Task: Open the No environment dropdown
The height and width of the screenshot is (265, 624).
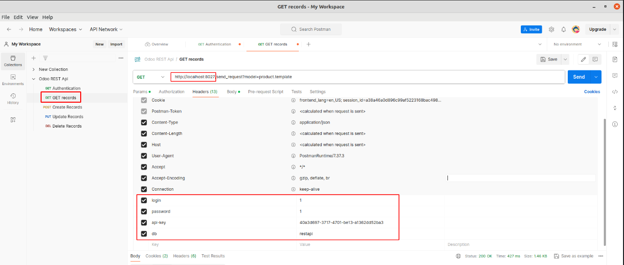Action: (x=577, y=44)
